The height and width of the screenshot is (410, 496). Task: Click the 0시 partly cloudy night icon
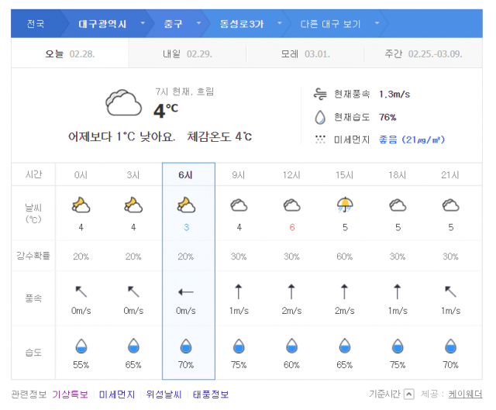point(81,205)
